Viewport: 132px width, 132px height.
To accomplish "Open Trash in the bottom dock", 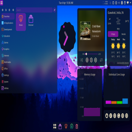I will [77, 126].
